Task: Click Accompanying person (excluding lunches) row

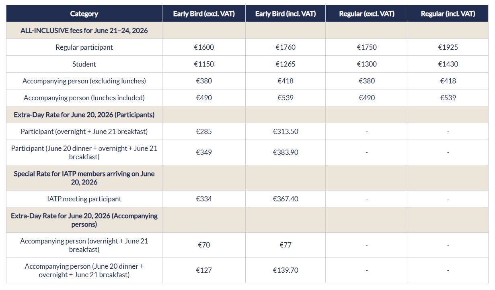Action: coord(84,81)
